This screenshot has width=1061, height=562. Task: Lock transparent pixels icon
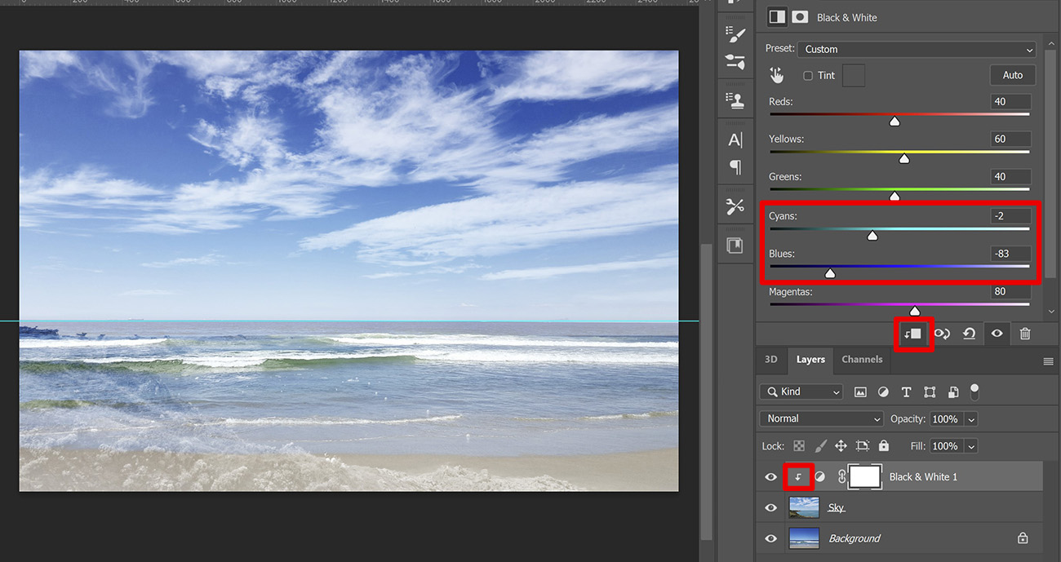pos(799,446)
